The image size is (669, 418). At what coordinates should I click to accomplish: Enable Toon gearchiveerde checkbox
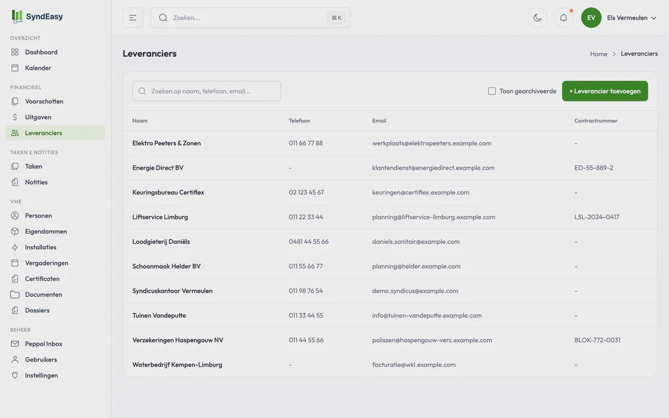tap(491, 91)
